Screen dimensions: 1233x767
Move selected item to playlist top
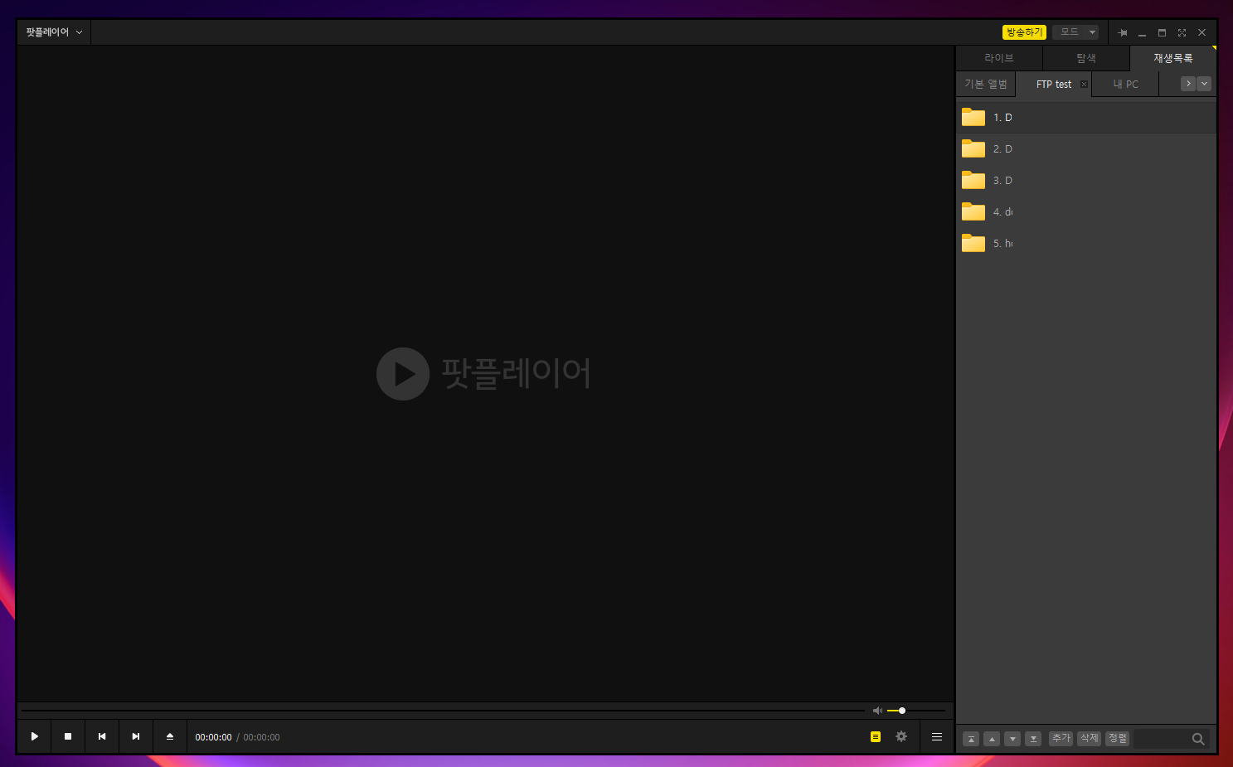pyautogui.click(x=971, y=739)
